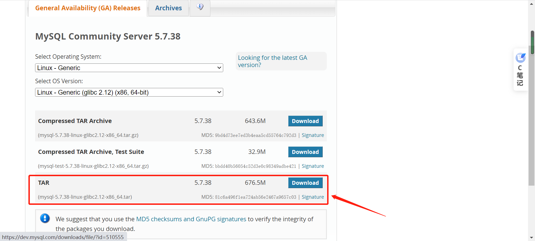The image size is (535, 241).
Task: Click the scroll up arrow
Action: pyautogui.click(x=532, y=3)
